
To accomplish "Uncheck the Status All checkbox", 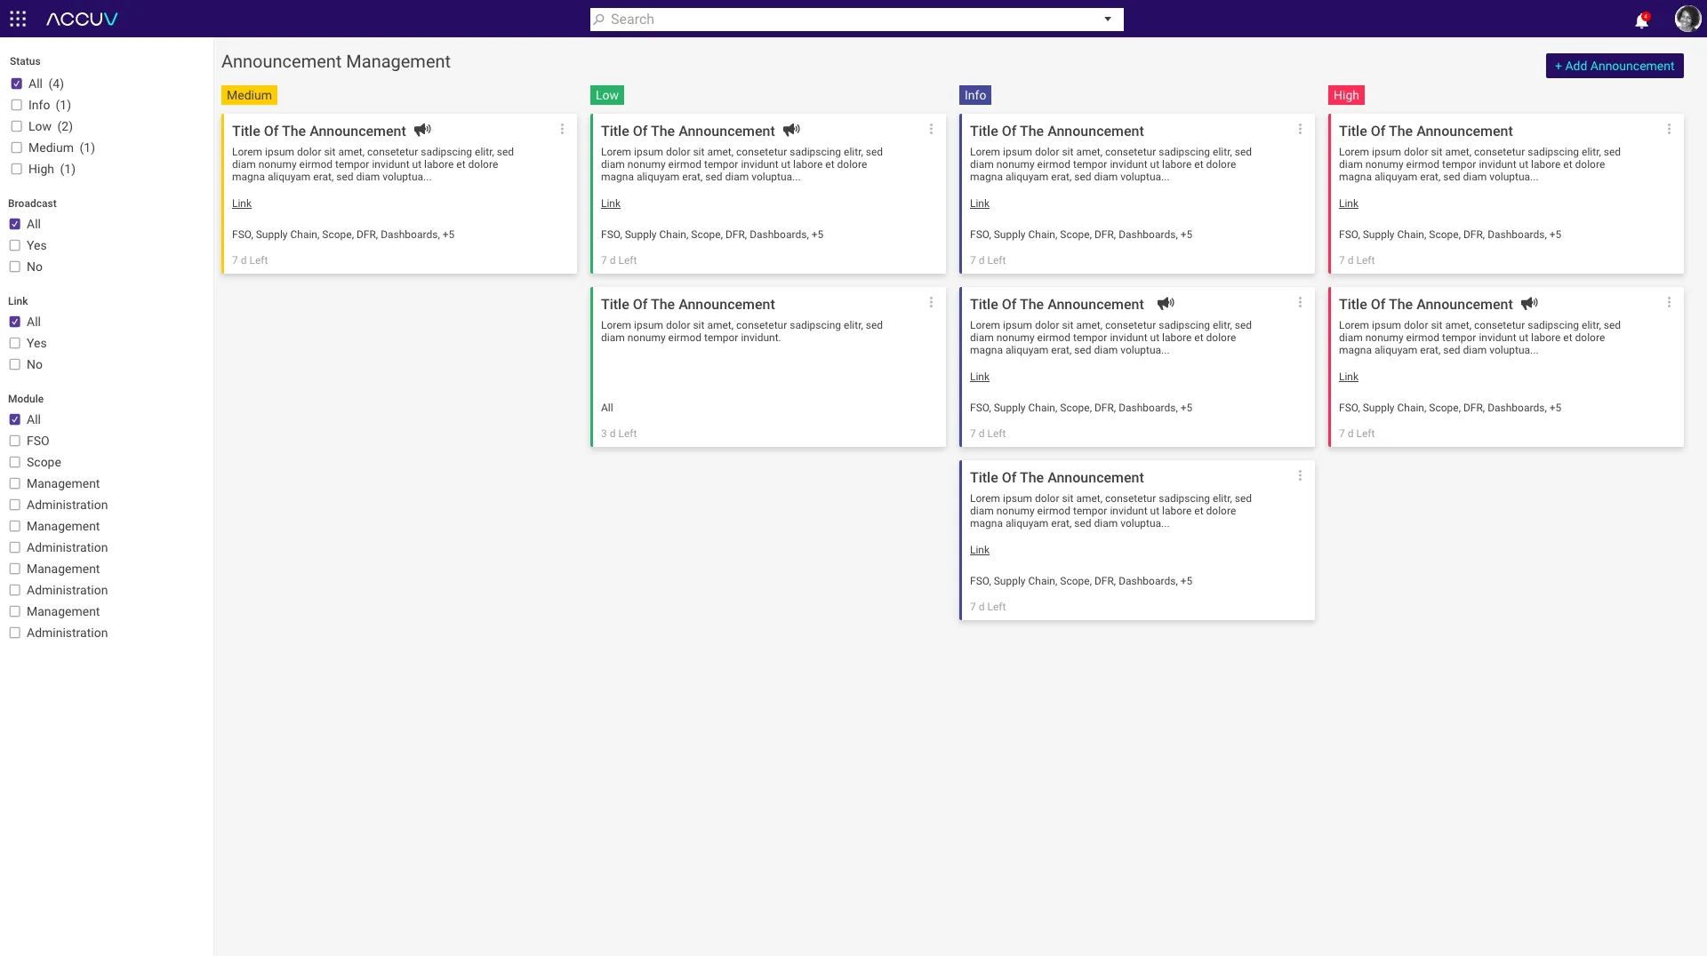I will coord(16,84).
